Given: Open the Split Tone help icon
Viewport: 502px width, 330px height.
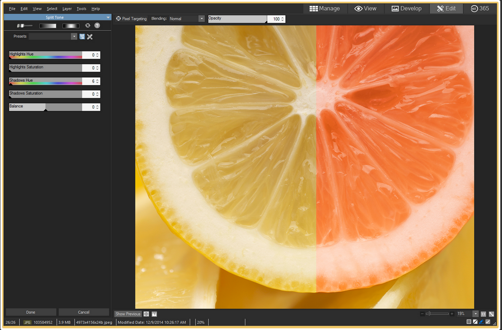Looking at the screenshot, I should [x=97, y=26].
